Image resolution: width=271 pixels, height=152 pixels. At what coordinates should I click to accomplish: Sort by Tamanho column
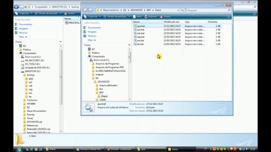pyautogui.click(x=214, y=22)
